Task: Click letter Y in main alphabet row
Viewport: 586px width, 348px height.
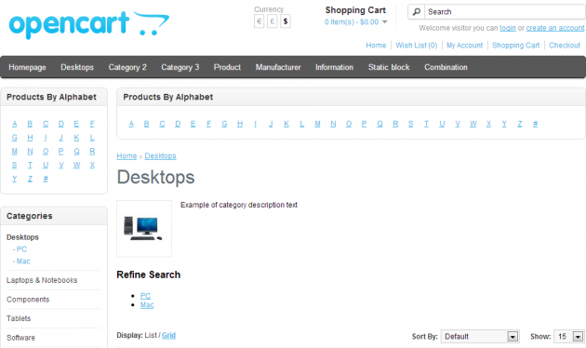Action: (x=504, y=124)
